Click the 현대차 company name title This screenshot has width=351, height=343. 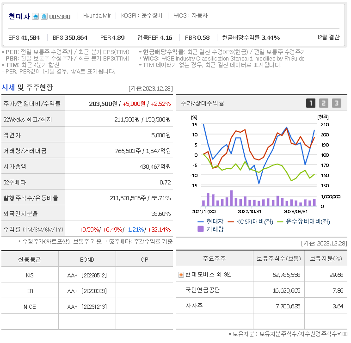19,17
